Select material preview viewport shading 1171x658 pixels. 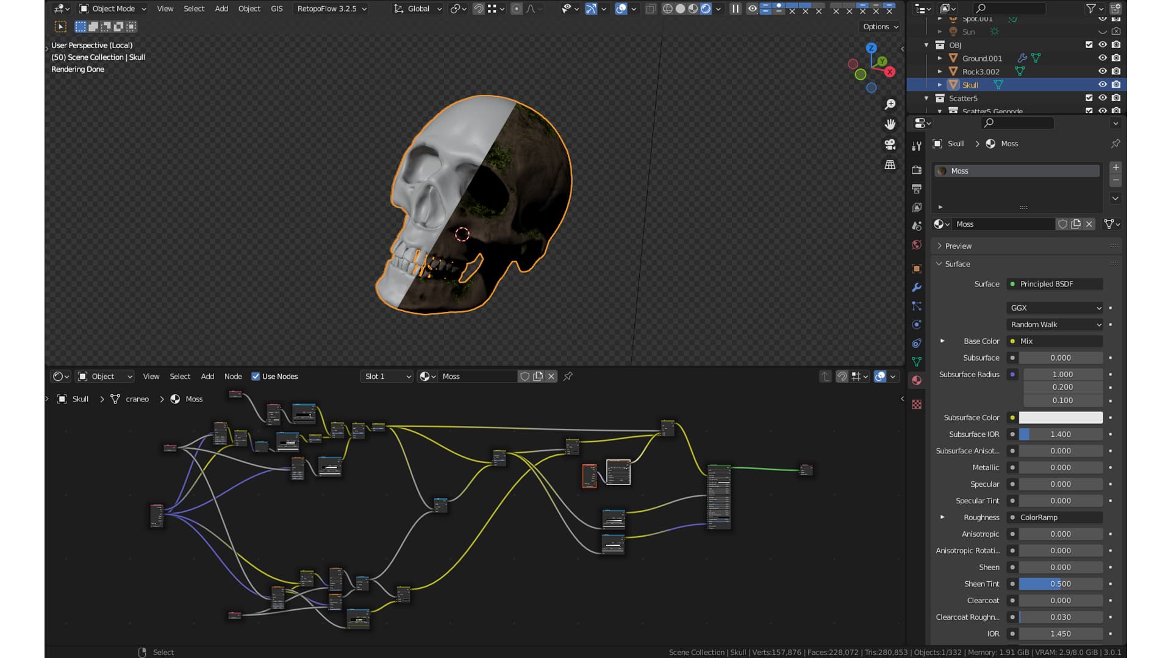point(693,9)
